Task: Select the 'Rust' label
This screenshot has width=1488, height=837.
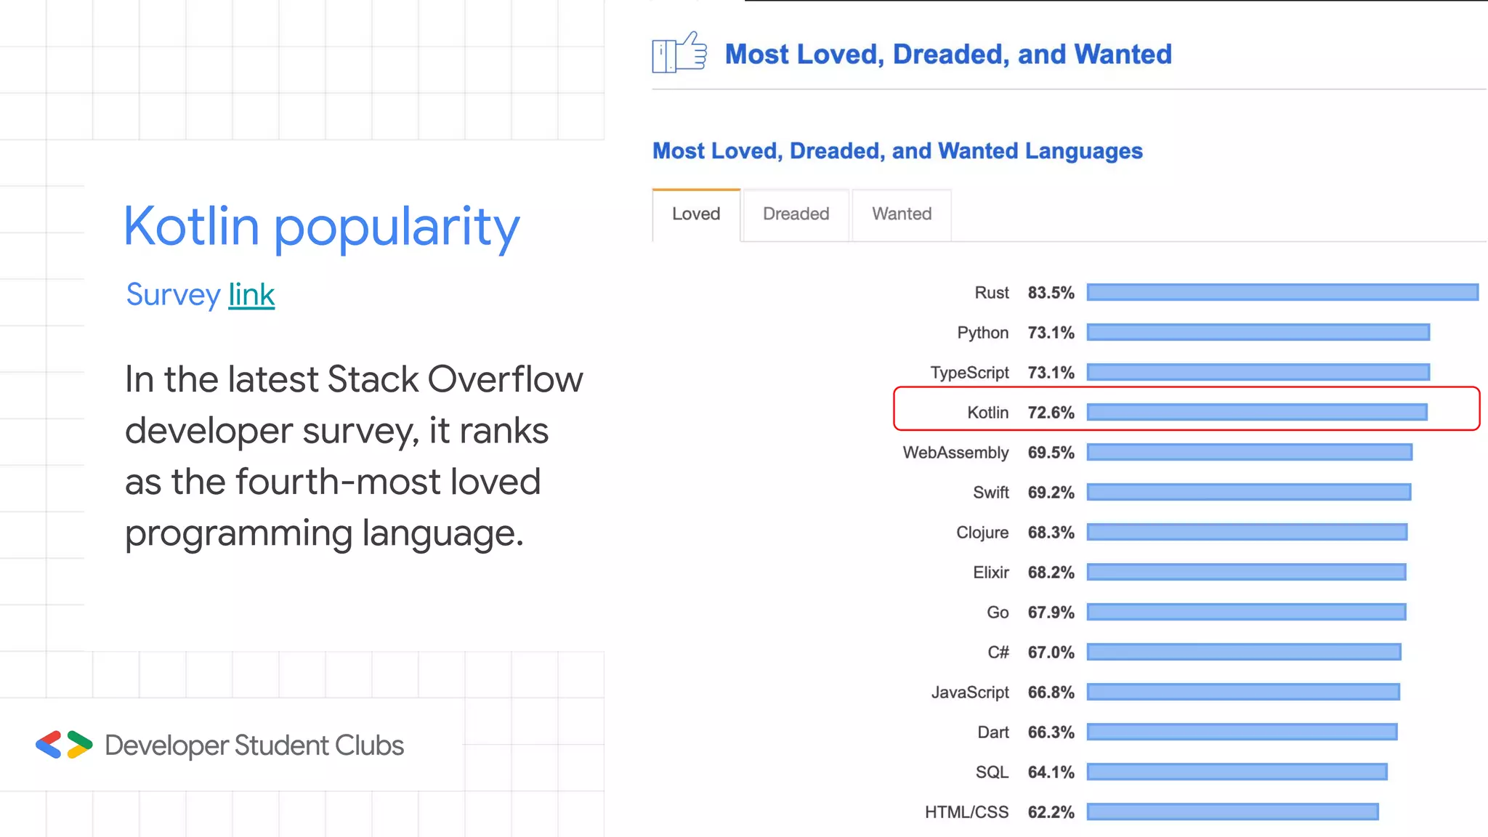Action: tap(992, 293)
